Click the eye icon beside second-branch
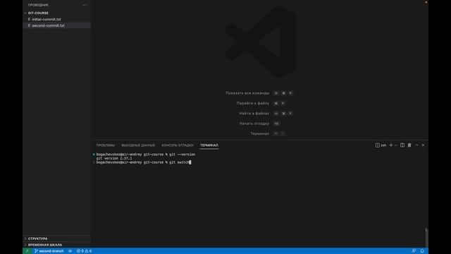The image size is (451, 254). [70, 251]
